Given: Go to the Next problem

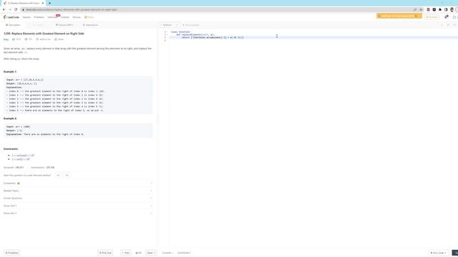Looking at the screenshot, I should click(151, 253).
